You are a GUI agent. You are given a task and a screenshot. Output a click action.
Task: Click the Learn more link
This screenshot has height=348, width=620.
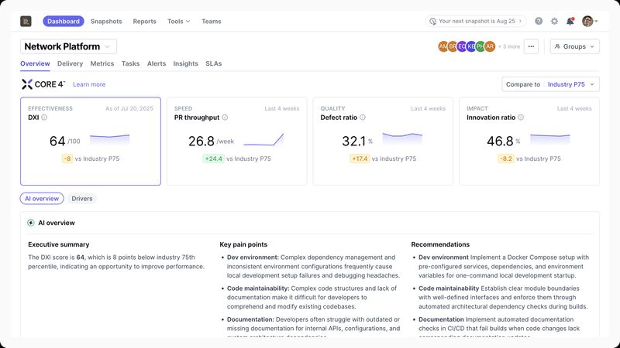pyautogui.click(x=89, y=84)
